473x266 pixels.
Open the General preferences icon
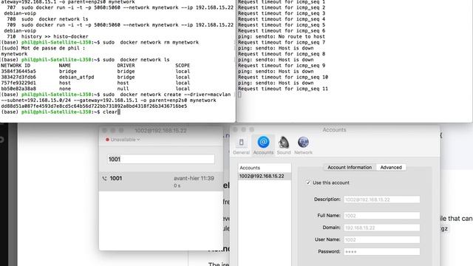pos(242,145)
